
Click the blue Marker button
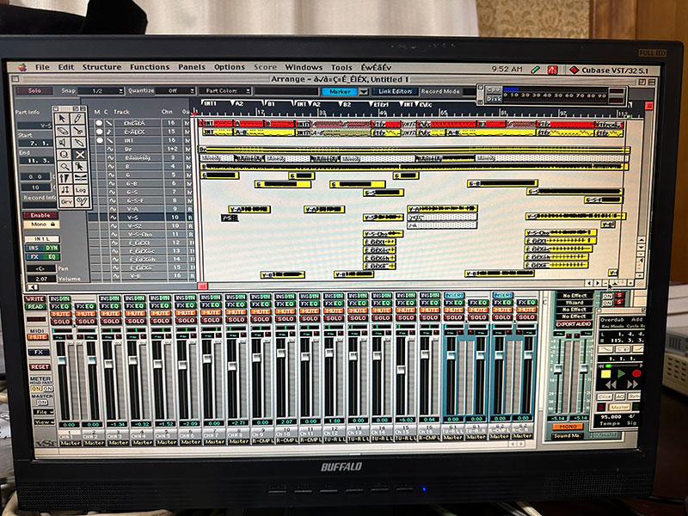(x=340, y=91)
